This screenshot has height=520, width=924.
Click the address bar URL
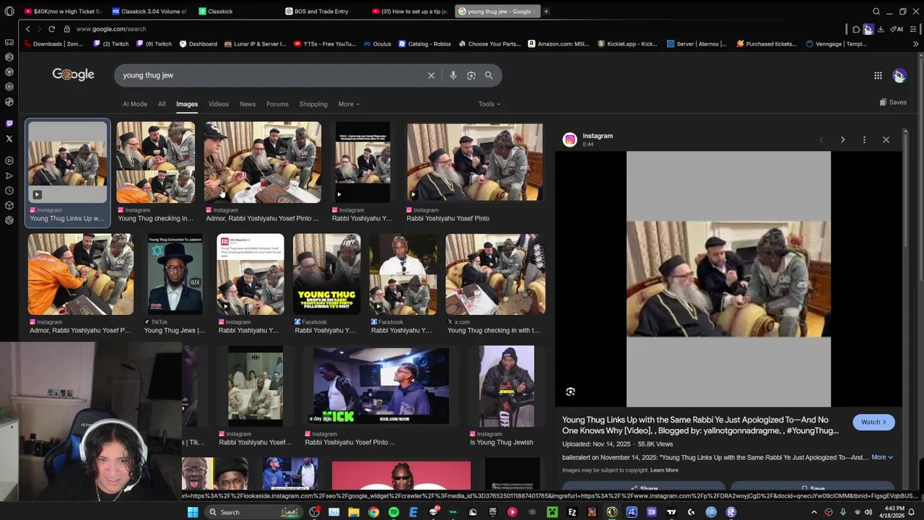click(x=111, y=29)
